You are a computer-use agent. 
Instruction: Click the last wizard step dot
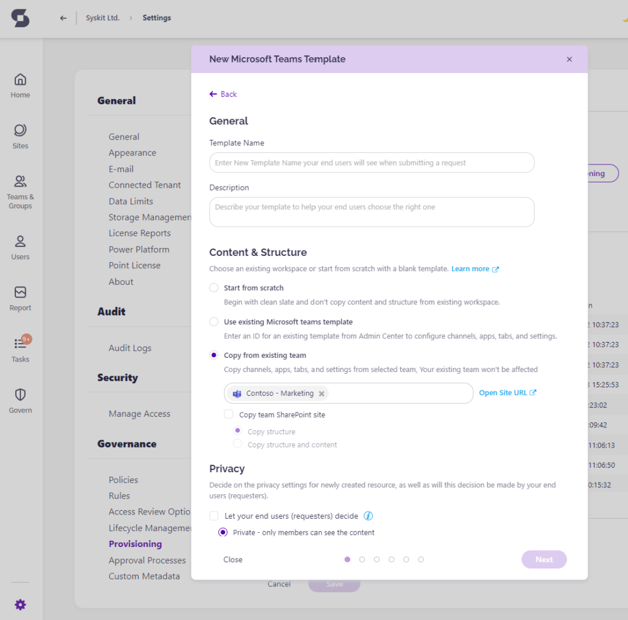tap(421, 559)
